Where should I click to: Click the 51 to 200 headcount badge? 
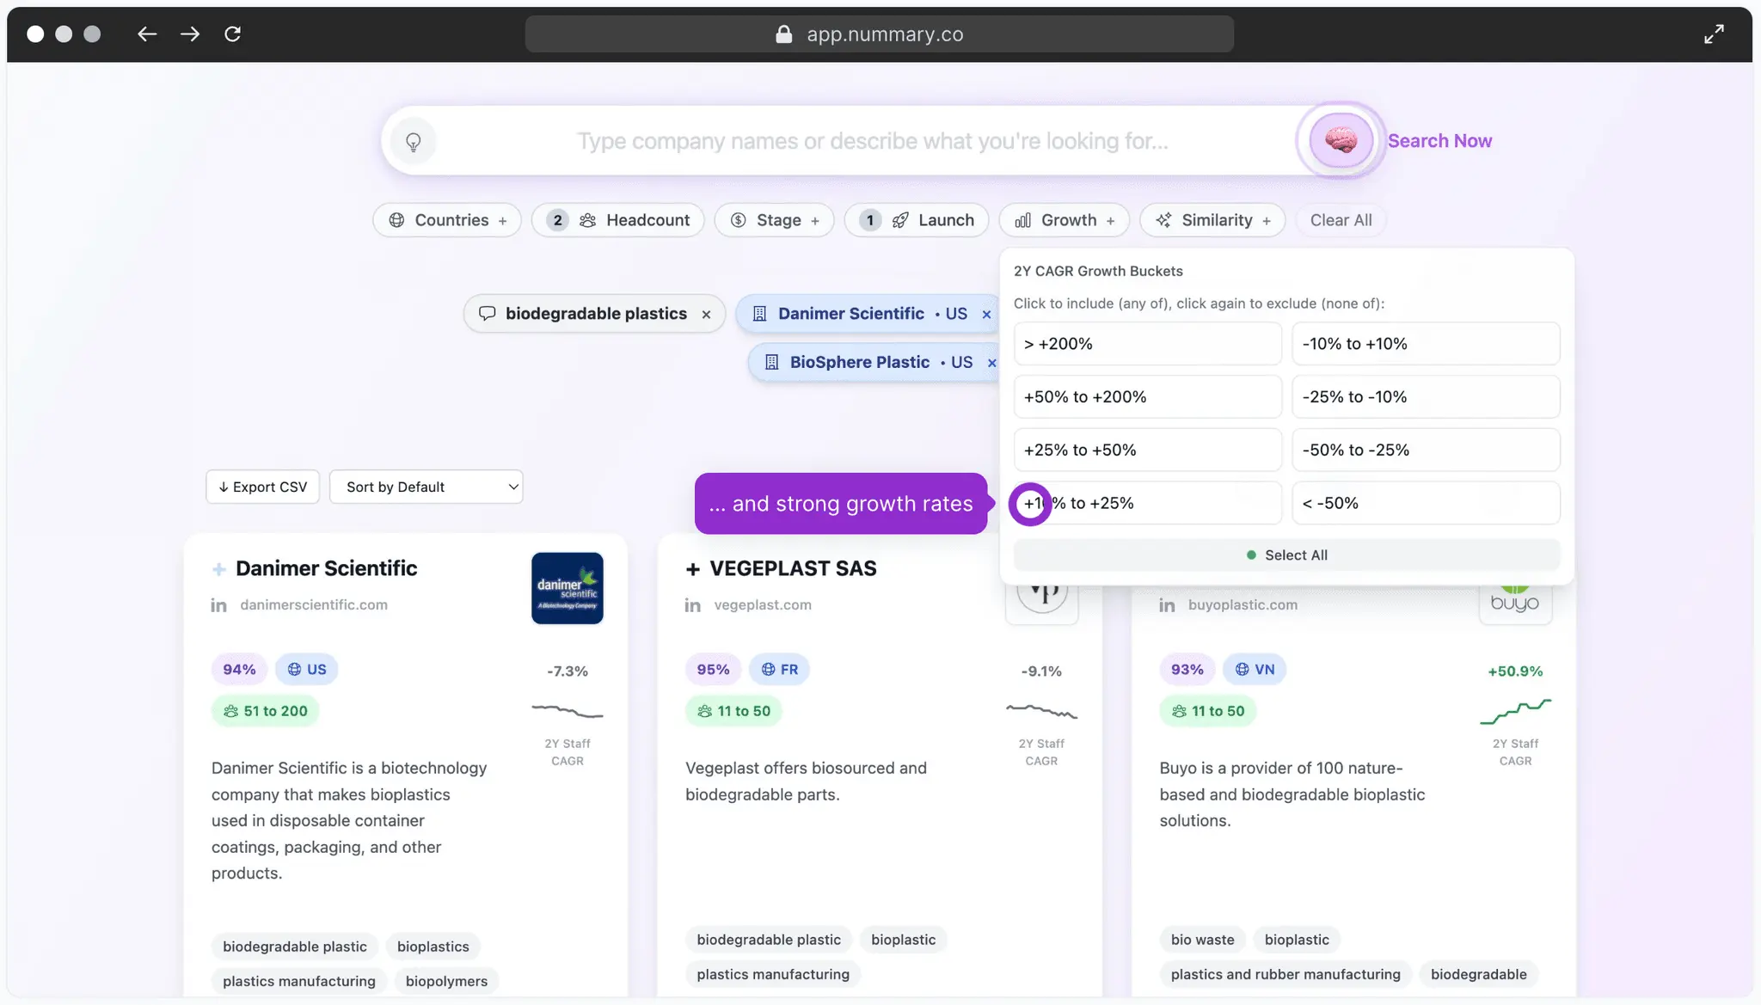click(266, 712)
